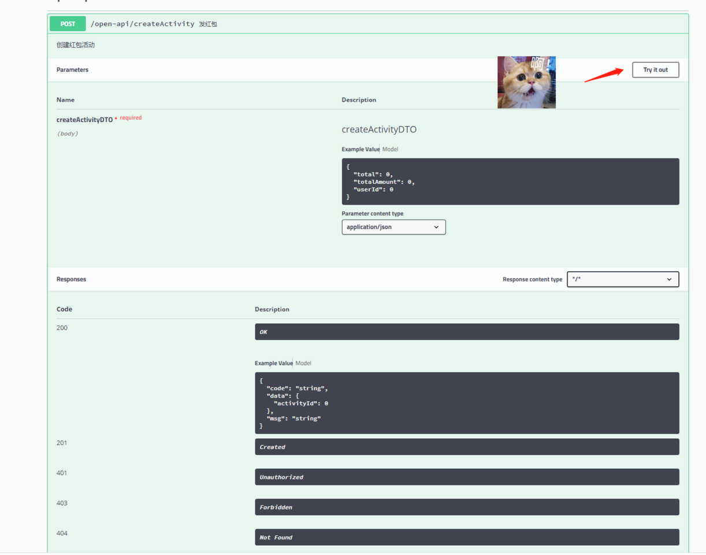
Task: Select Example Value tab in 200 response
Action: pyautogui.click(x=274, y=363)
